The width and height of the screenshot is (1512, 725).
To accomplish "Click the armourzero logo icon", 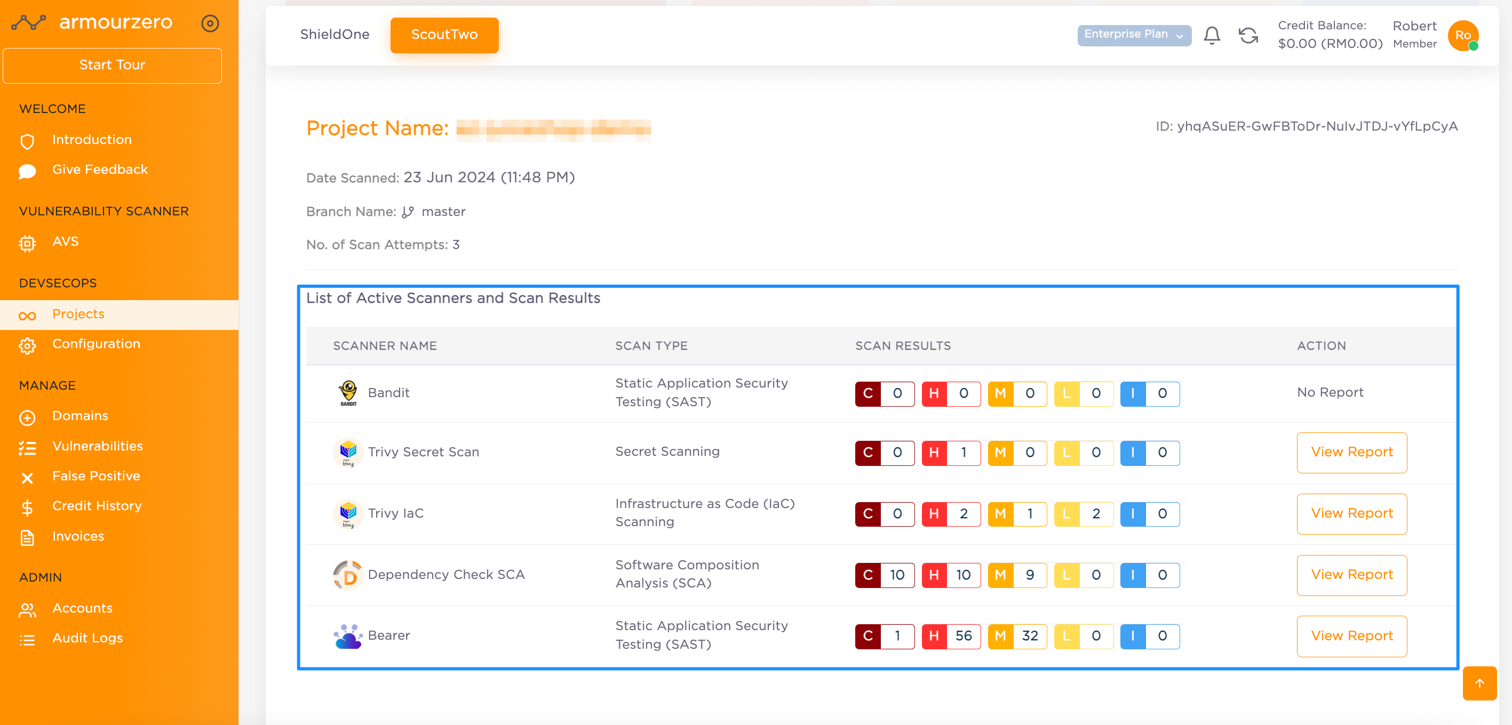I will click(29, 23).
